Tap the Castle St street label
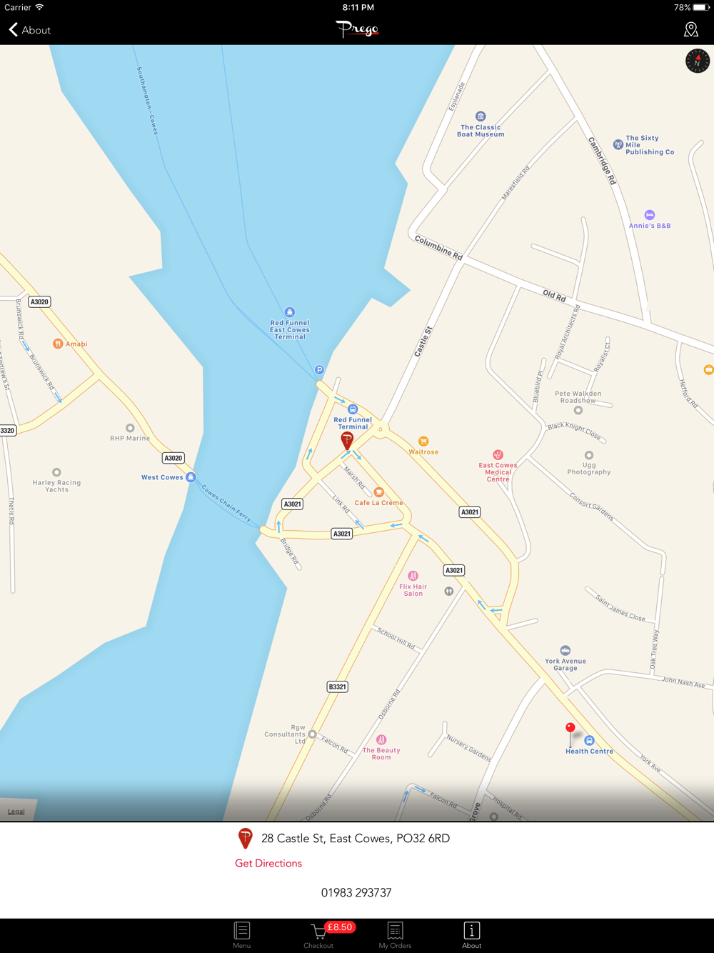714x953 pixels. click(423, 341)
